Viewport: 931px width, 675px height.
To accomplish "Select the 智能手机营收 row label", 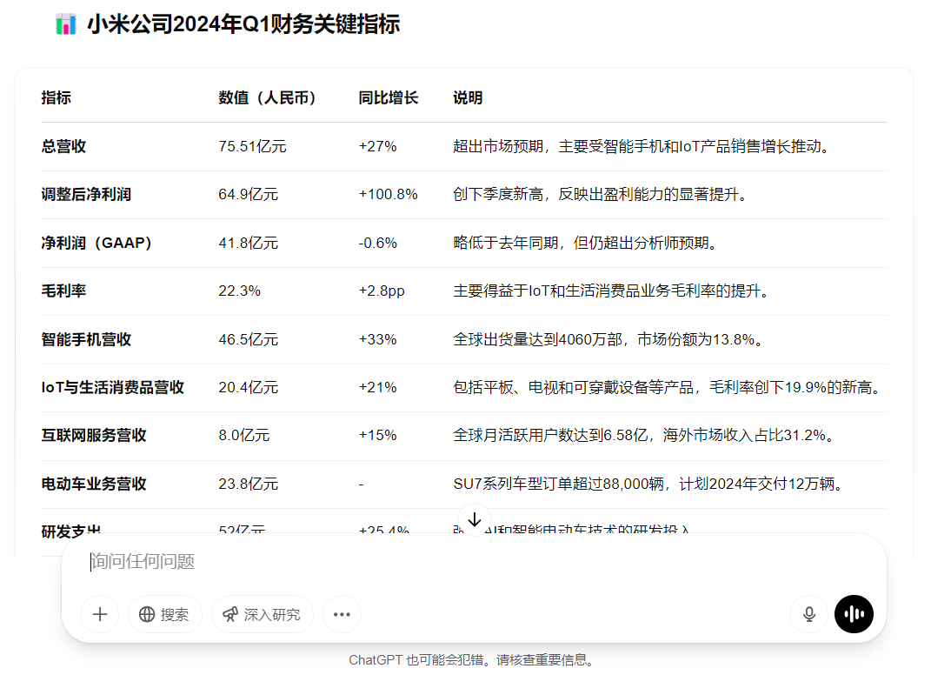I will point(86,340).
